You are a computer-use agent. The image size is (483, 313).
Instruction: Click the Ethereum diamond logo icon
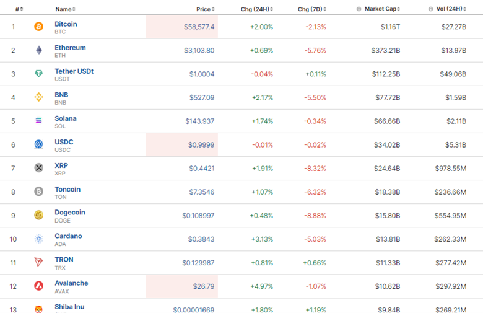click(39, 50)
